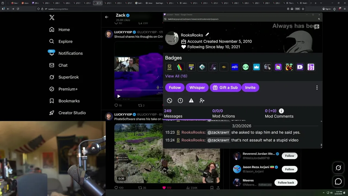This screenshot has height=196, width=348.
Task: Click the zoom magnifier in Twitch popup address bar
Action: [x=319, y=19]
